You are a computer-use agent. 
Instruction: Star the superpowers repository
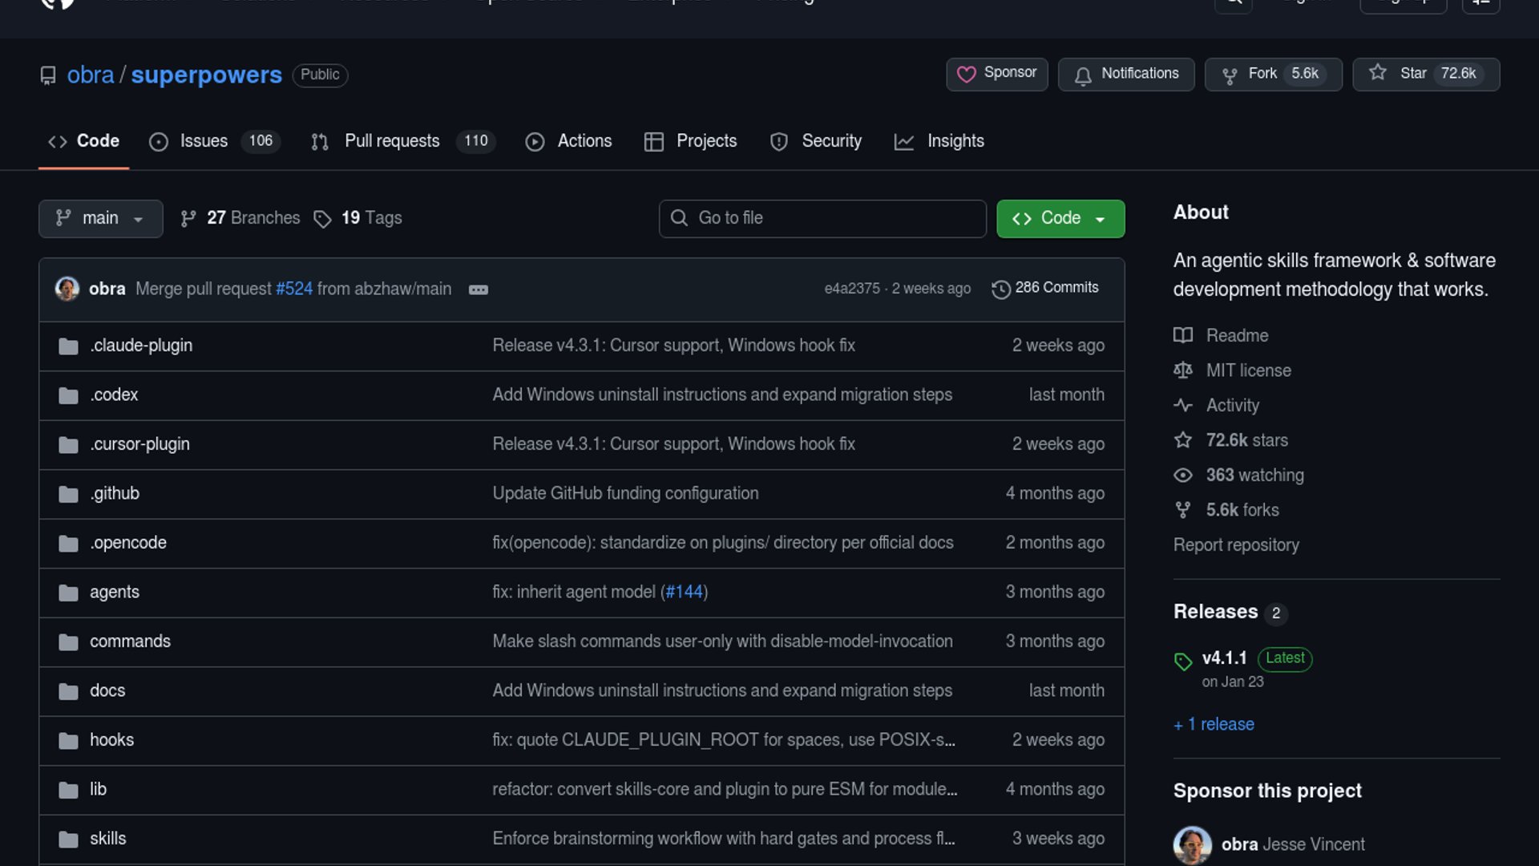1412,74
